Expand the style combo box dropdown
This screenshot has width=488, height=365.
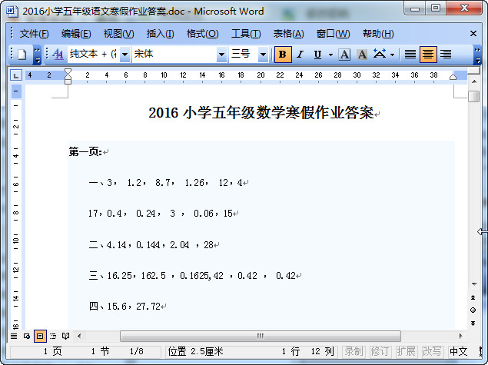click(x=124, y=55)
